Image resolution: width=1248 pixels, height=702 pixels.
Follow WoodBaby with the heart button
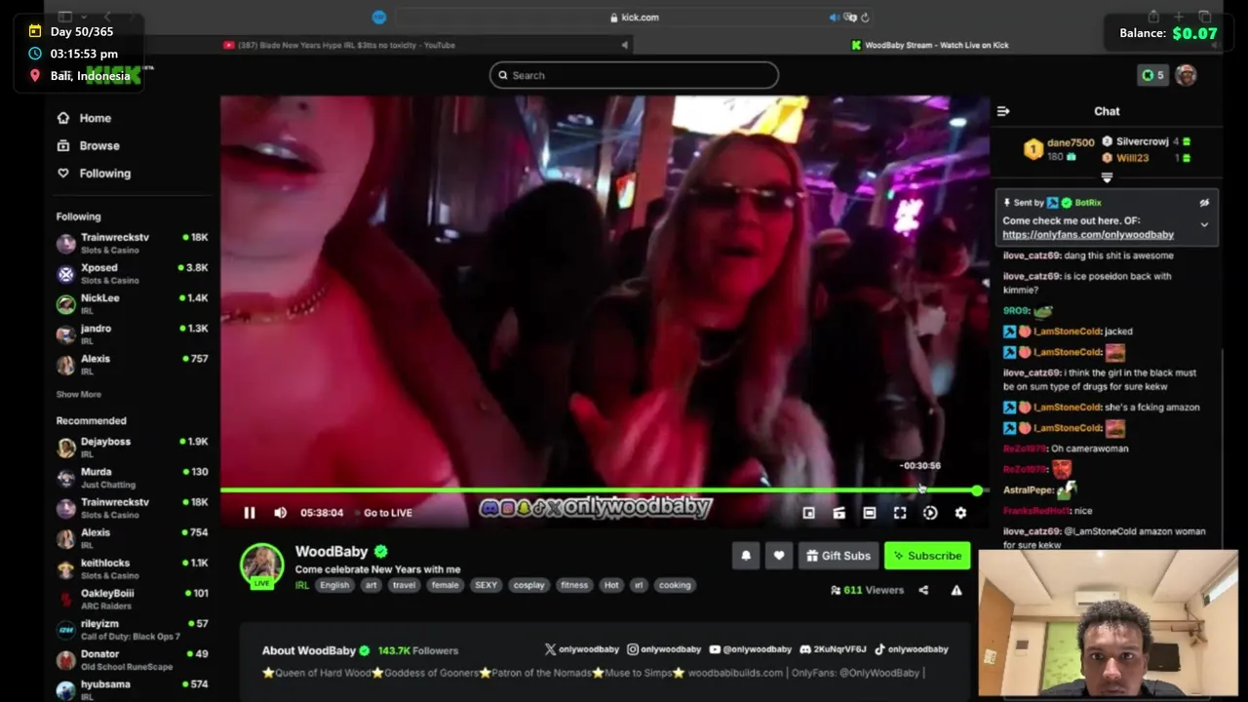click(779, 556)
